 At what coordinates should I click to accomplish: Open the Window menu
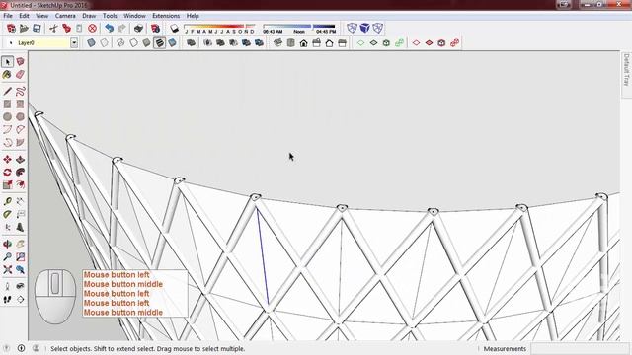coord(134,16)
